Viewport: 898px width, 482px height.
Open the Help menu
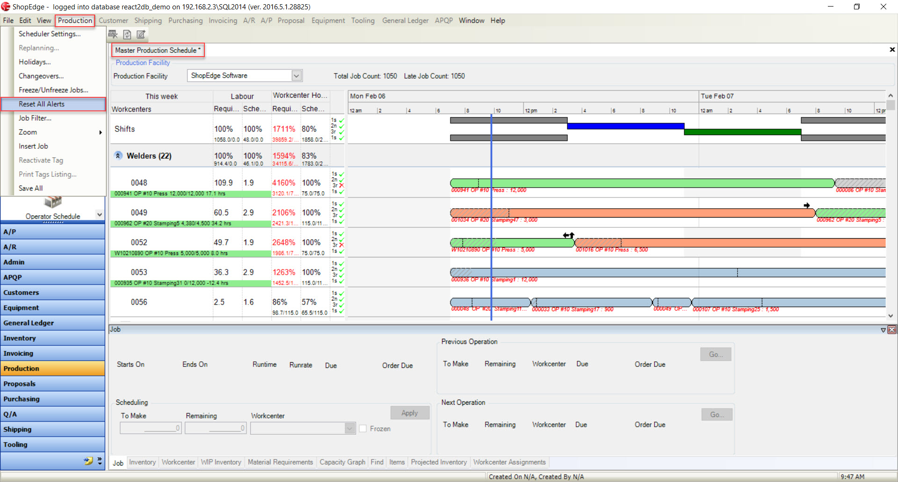click(x=498, y=21)
